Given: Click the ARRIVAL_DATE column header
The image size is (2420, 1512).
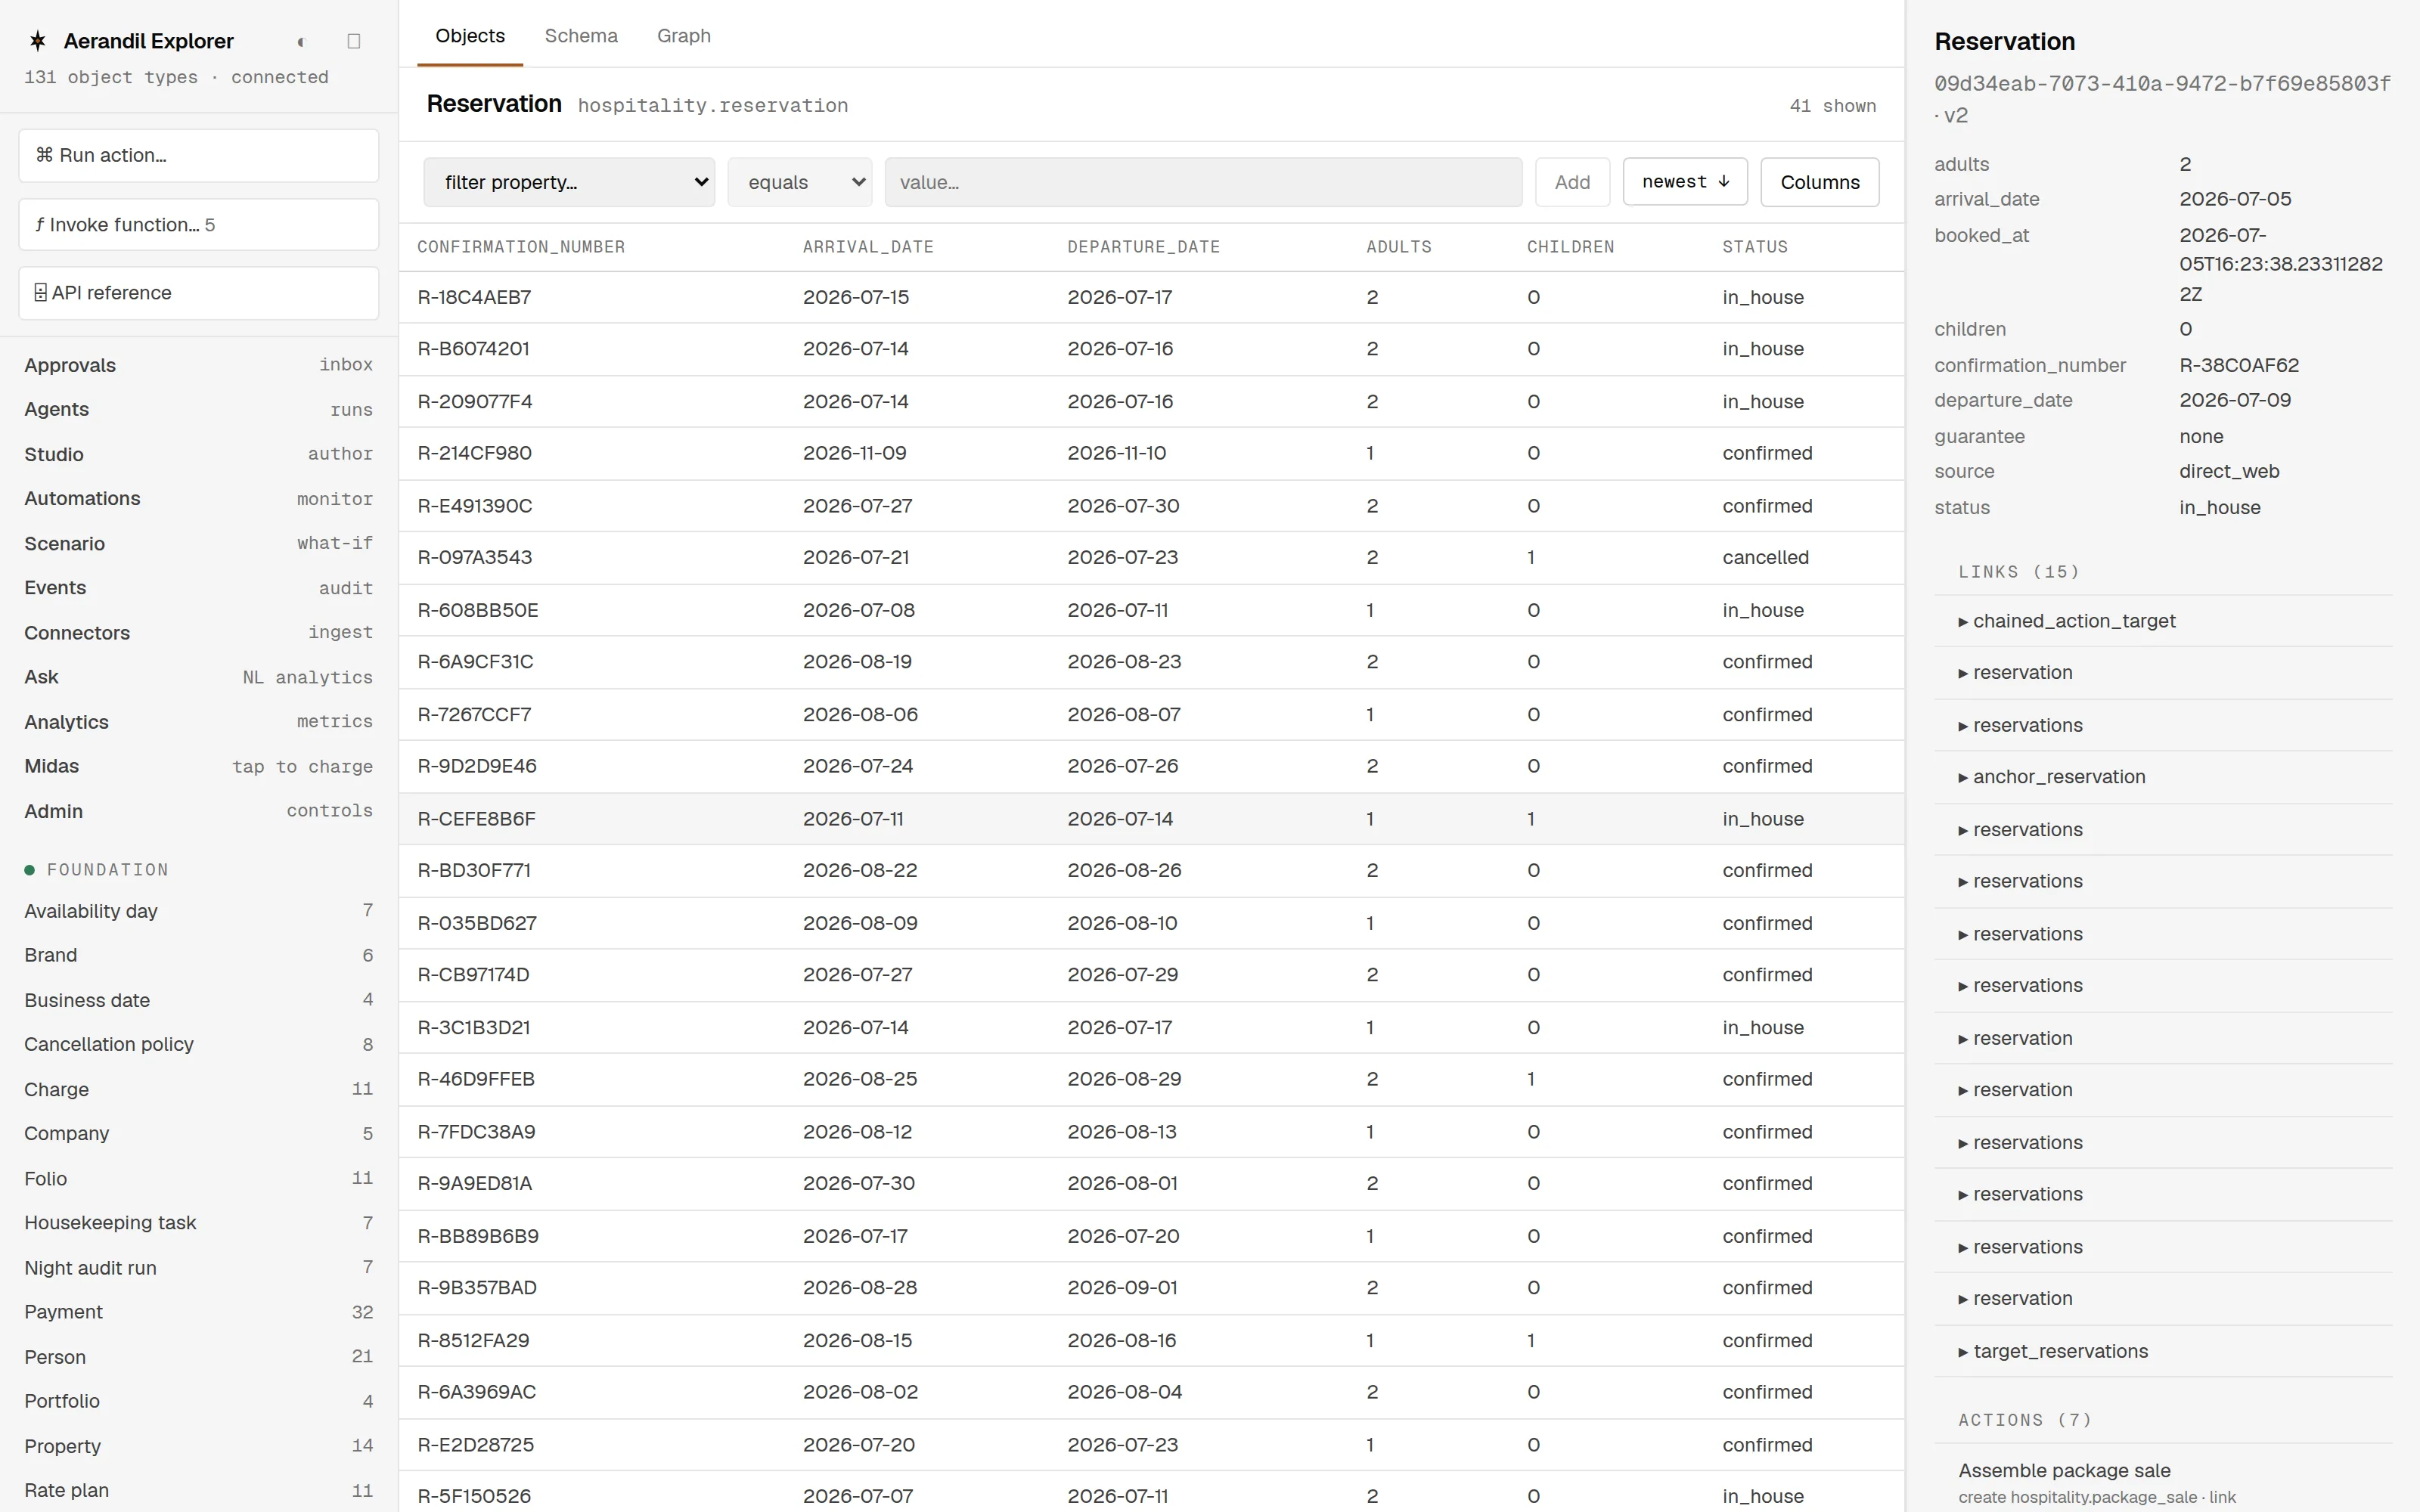Looking at the screenshot, I should 868,247.
